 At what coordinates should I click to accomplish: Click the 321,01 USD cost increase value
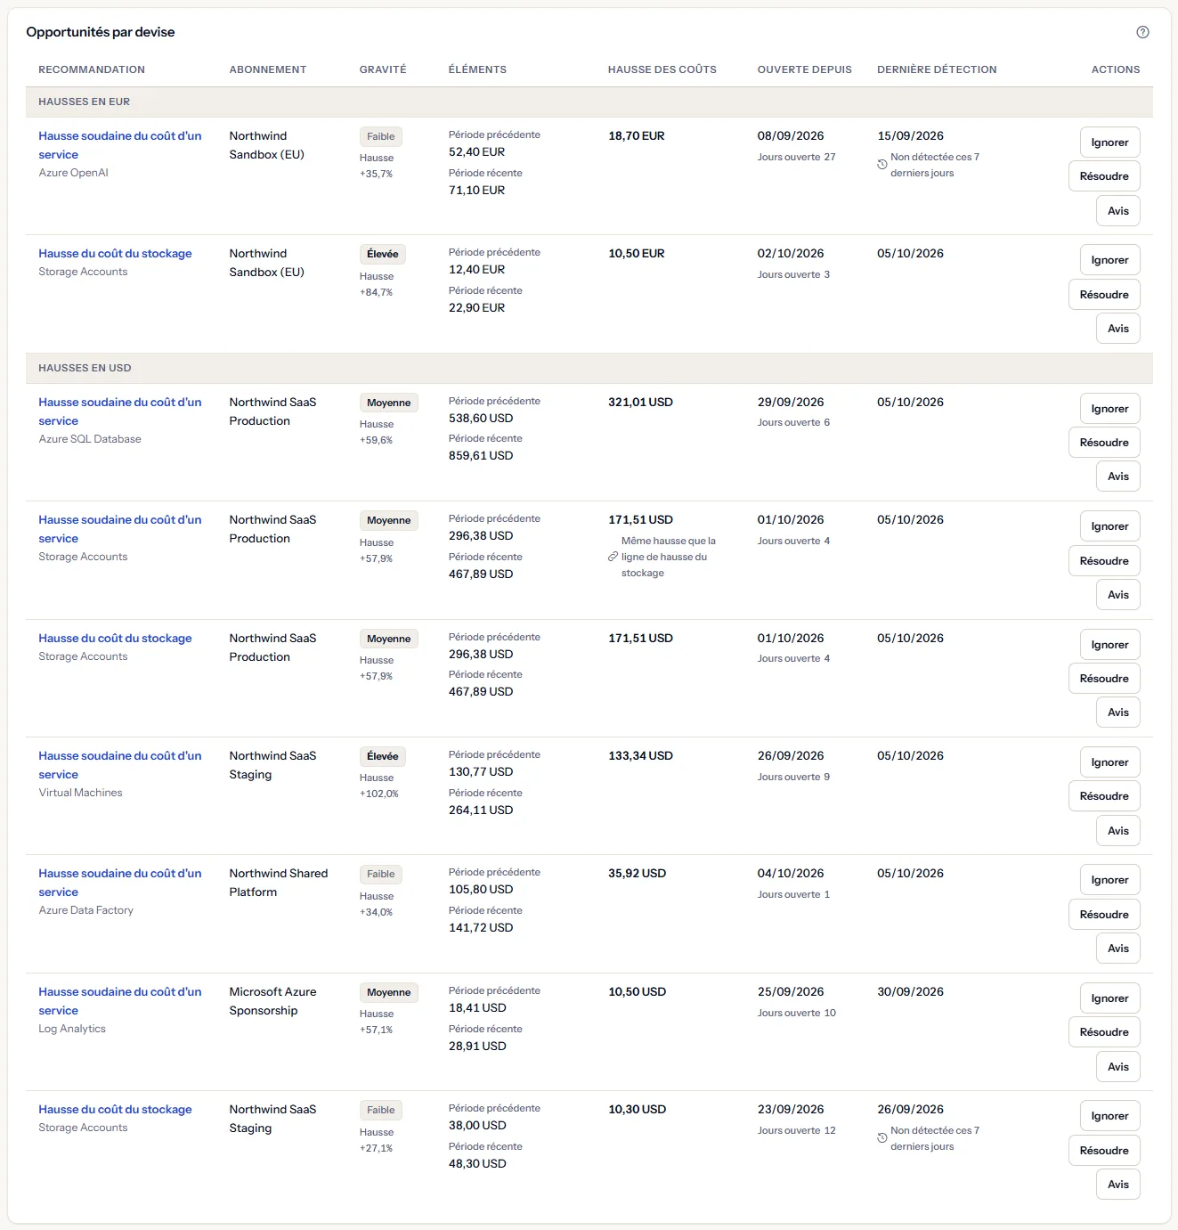point(640,403)
